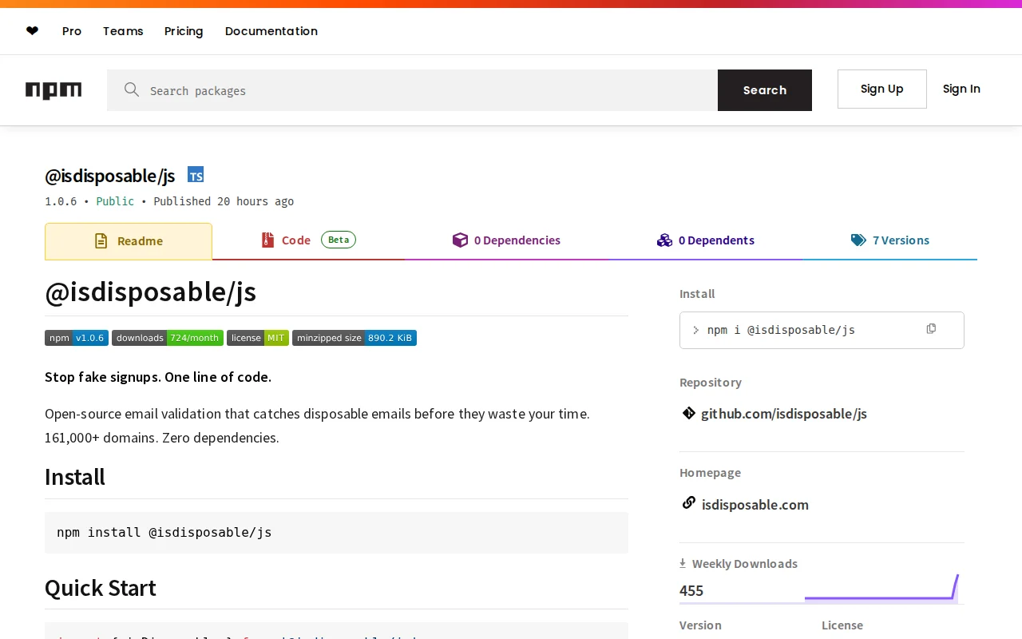The height and width of the screenshot is (639, 1022).
Task: Click the npm v1.0.6 badge
Action: pyautogui.click(x=77, y=338)
